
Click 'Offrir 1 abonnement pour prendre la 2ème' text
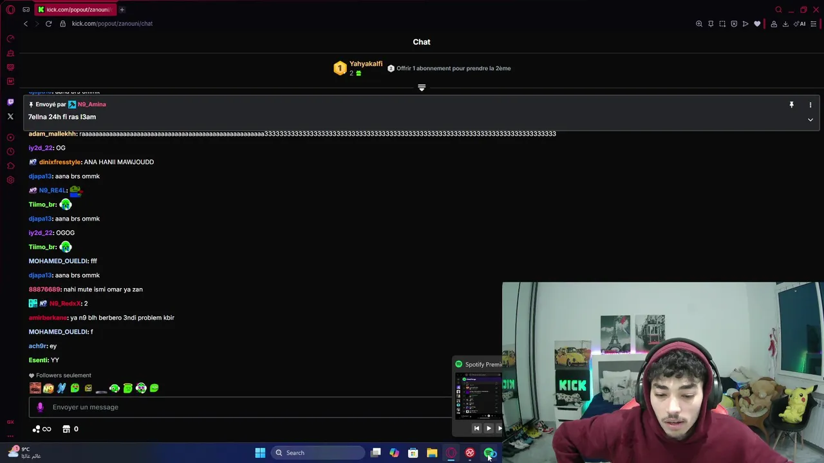(x=453, y=68)
